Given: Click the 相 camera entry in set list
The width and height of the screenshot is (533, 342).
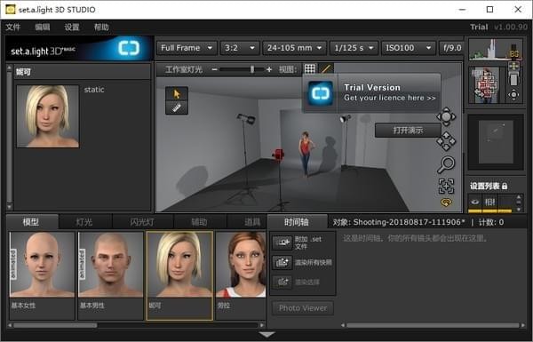Looking at the screenshot, I should pos(489,203).
